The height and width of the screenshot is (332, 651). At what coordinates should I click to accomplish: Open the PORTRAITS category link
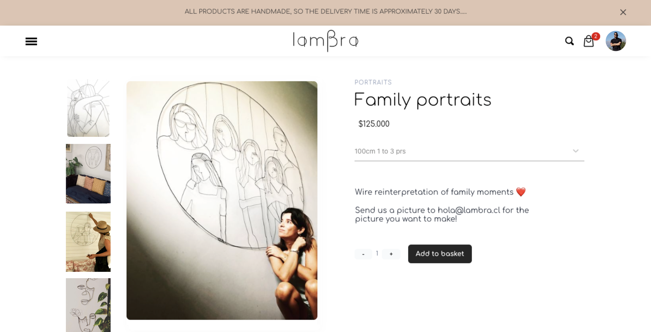[x=373, y=82]
